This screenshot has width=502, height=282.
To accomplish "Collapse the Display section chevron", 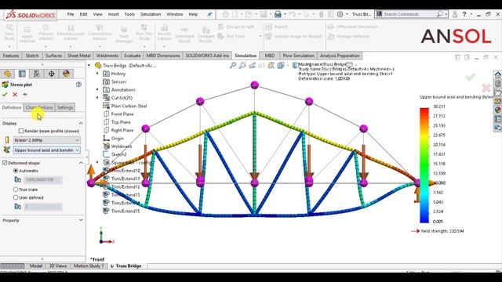I will 81,124.
